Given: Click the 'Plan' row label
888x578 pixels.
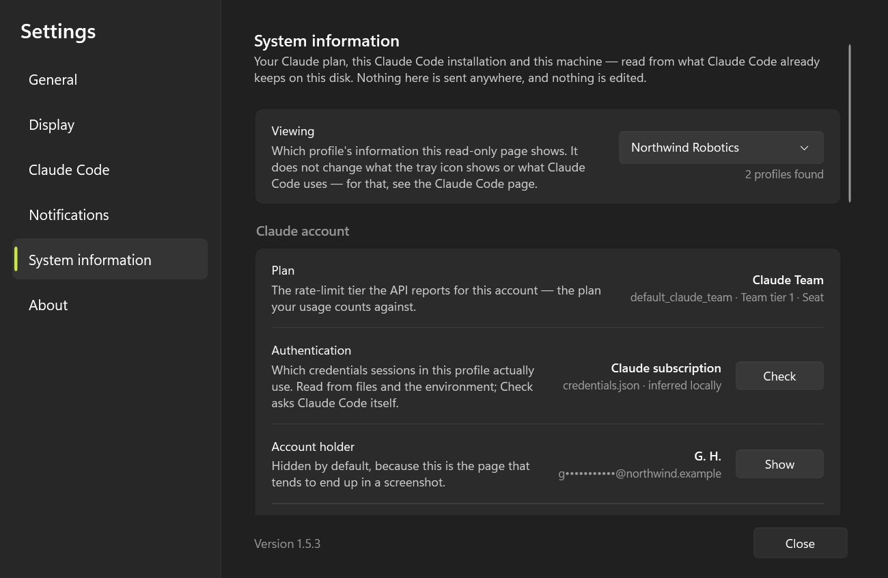Looking at the screenshot, I should (x=283, y=271).
